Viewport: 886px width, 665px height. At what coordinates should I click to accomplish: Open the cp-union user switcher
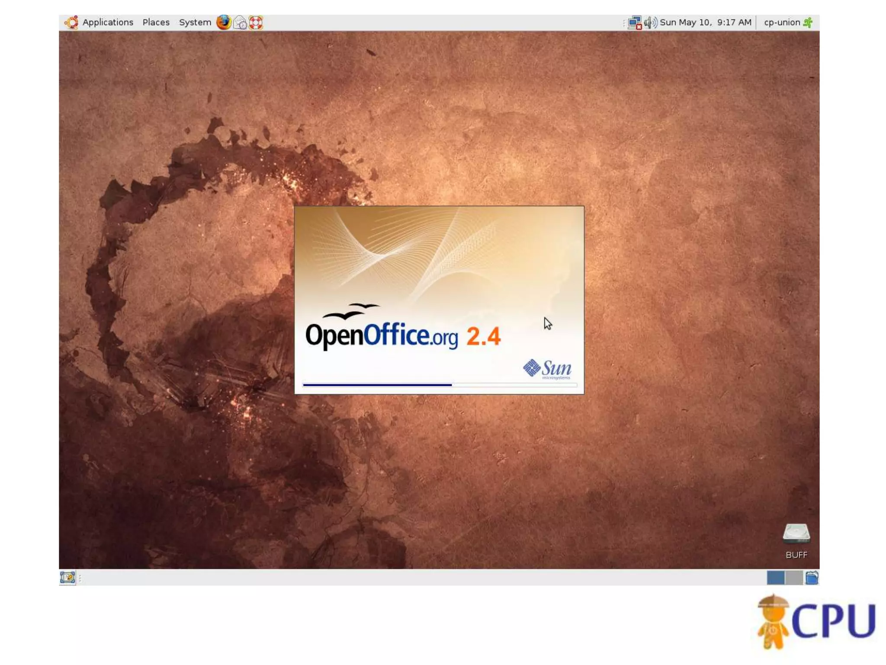(782, 22)
